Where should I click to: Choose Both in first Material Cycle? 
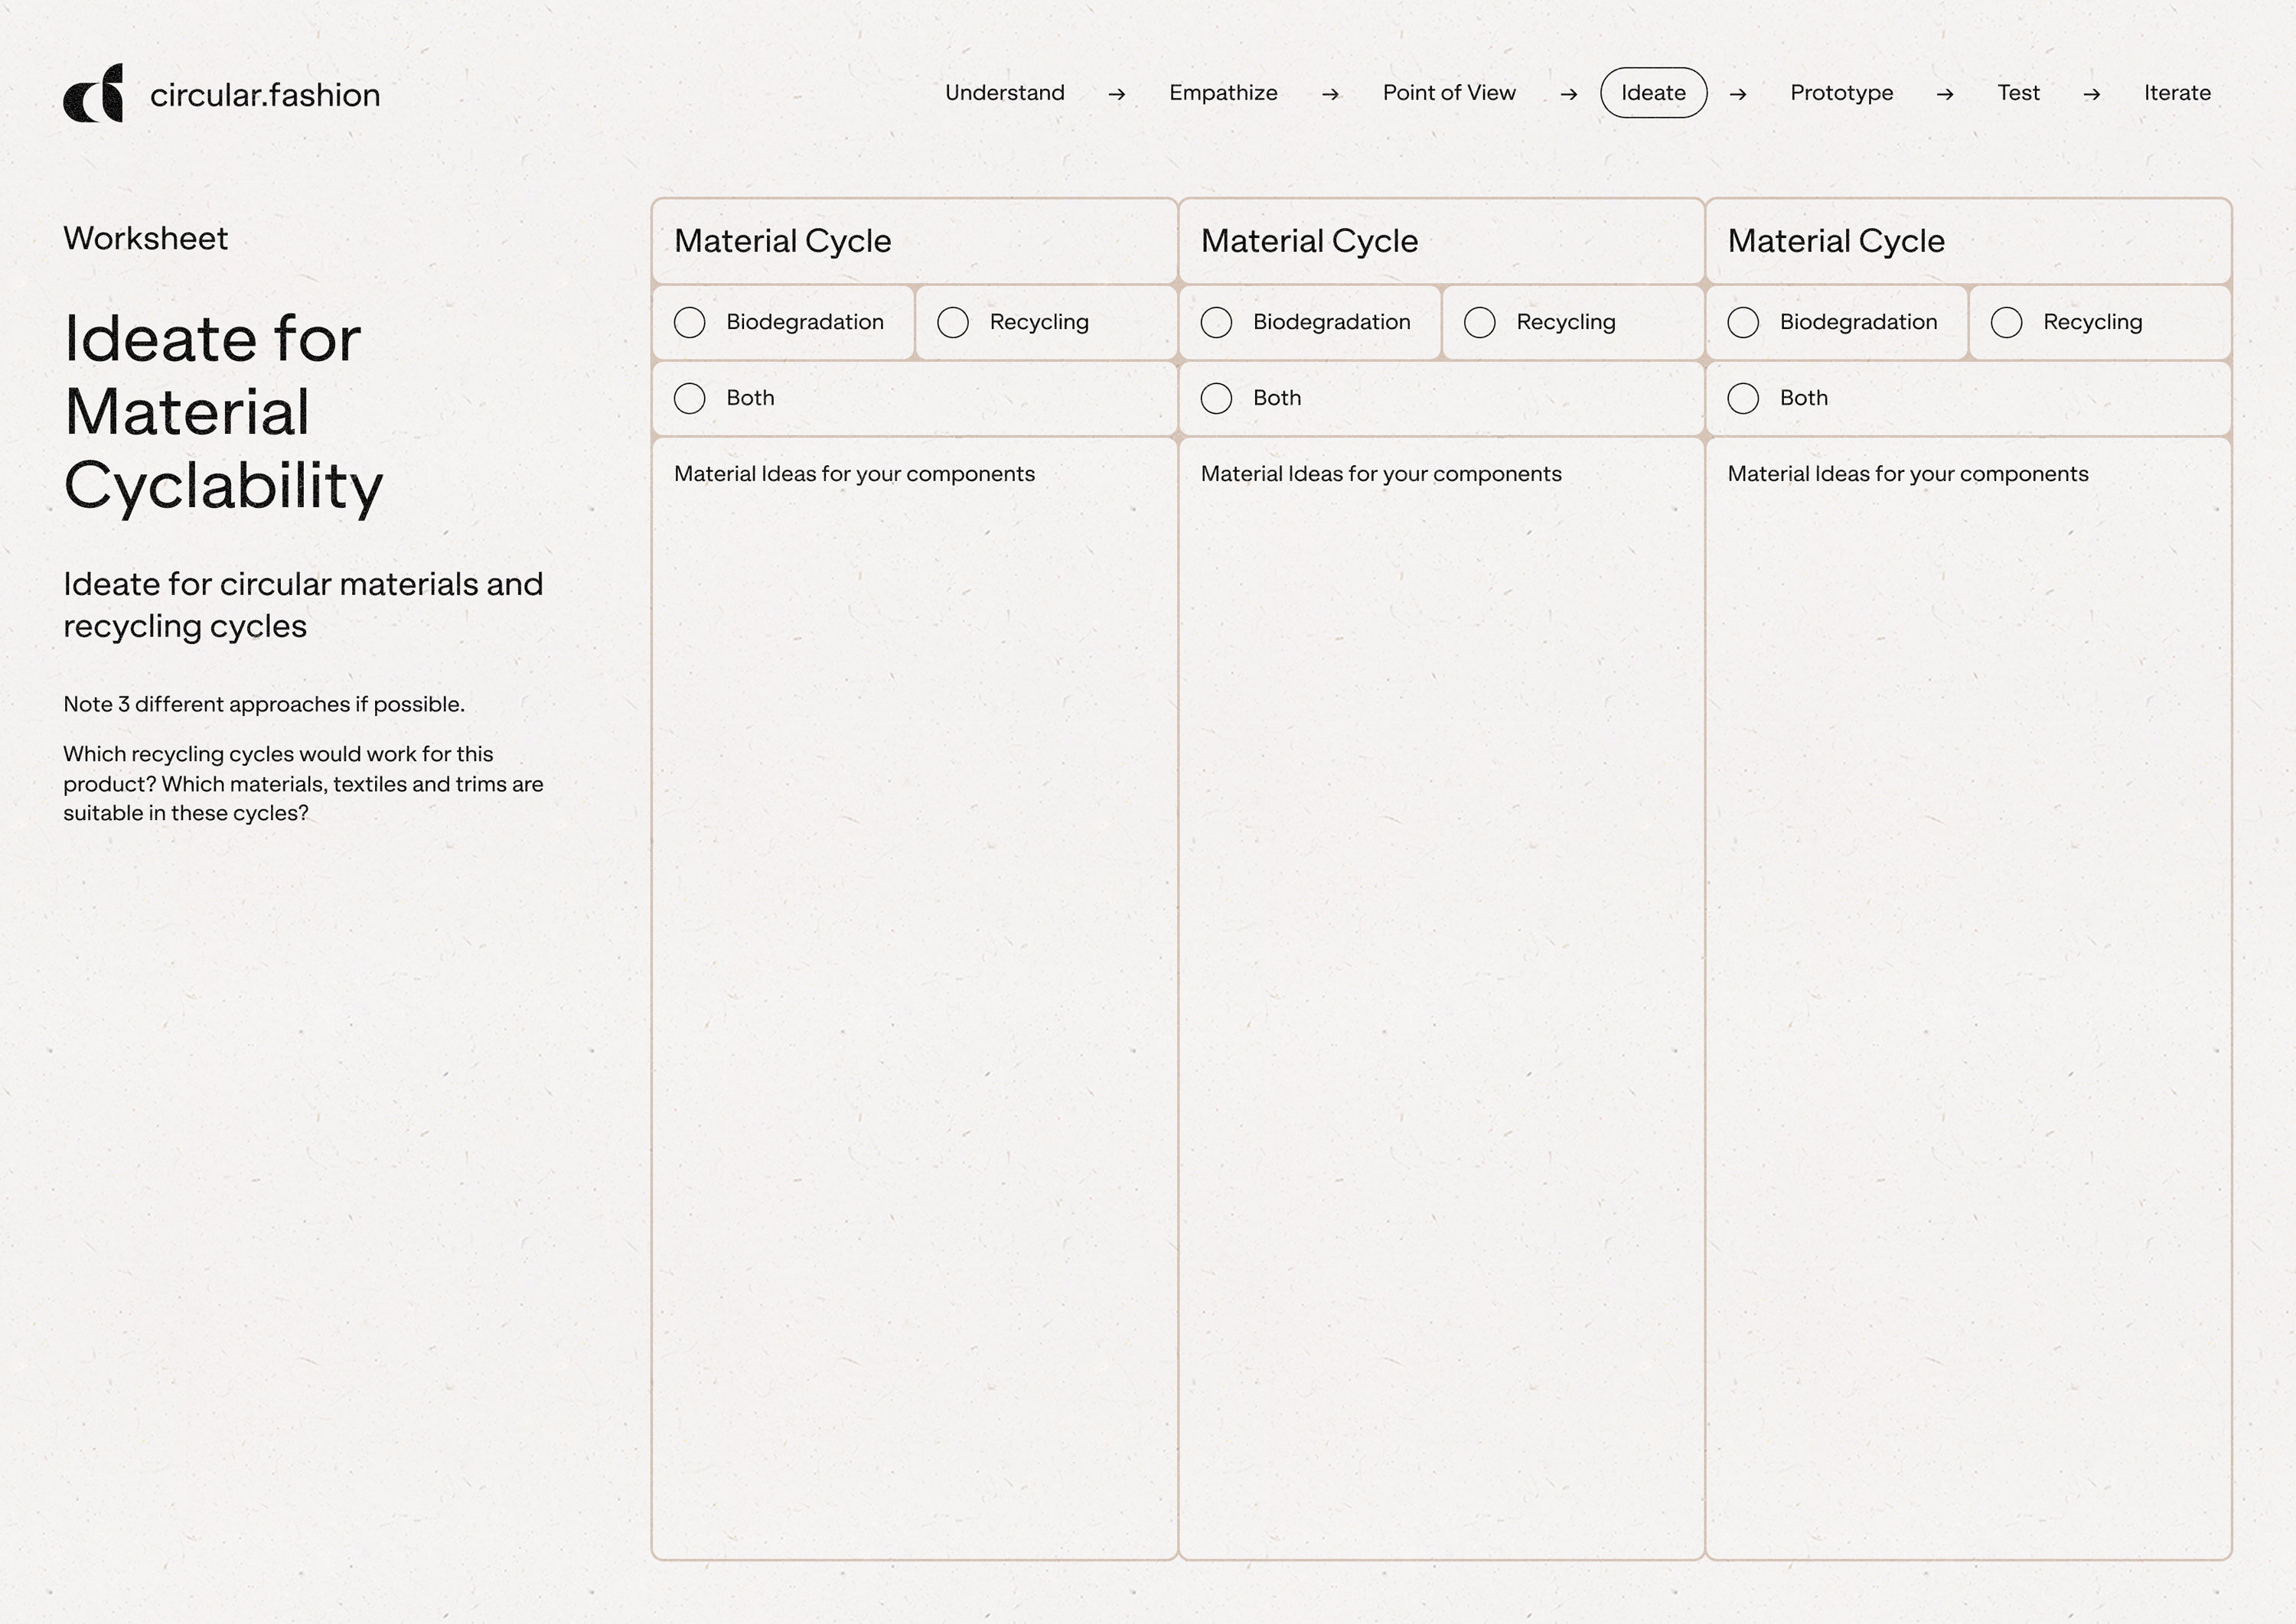pyautogui.click(x=690, y=398)
